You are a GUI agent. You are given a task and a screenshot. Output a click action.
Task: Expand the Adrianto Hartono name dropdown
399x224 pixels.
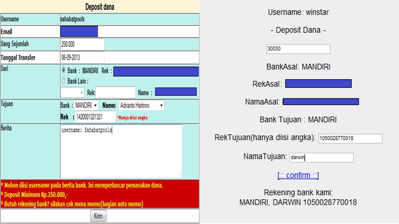pos(141,106)
